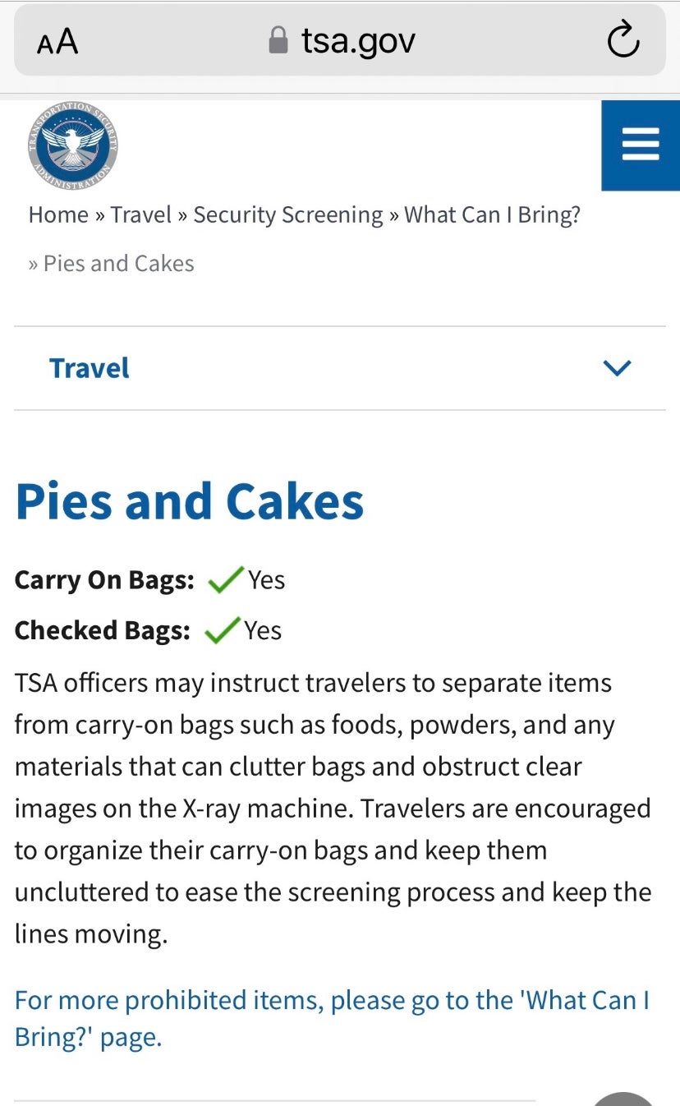Open Safari text size options with AA

(57, 40)
